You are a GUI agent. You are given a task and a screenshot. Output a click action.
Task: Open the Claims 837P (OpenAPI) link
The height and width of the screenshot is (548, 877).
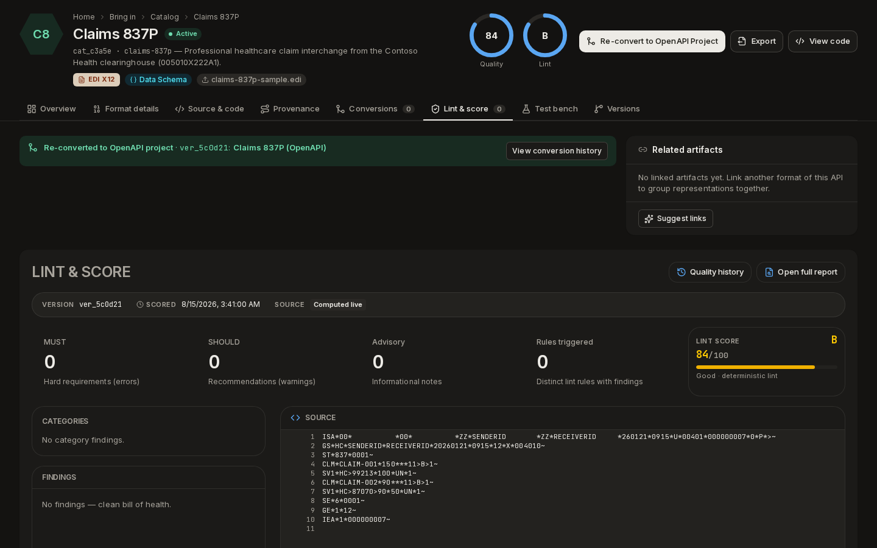click(280, 148)
